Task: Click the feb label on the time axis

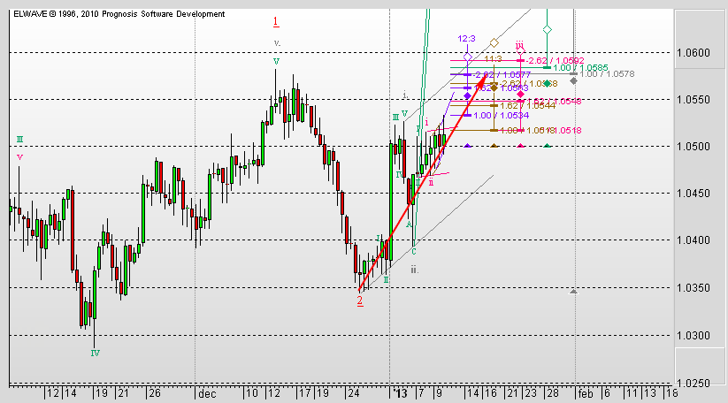Action: coord(586,391)
